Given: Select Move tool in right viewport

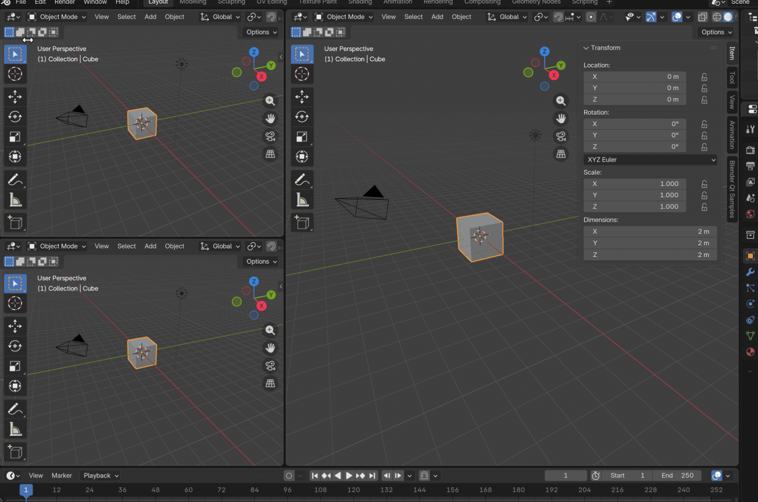Looking at the screenshot, I should [x=302, y=97].
